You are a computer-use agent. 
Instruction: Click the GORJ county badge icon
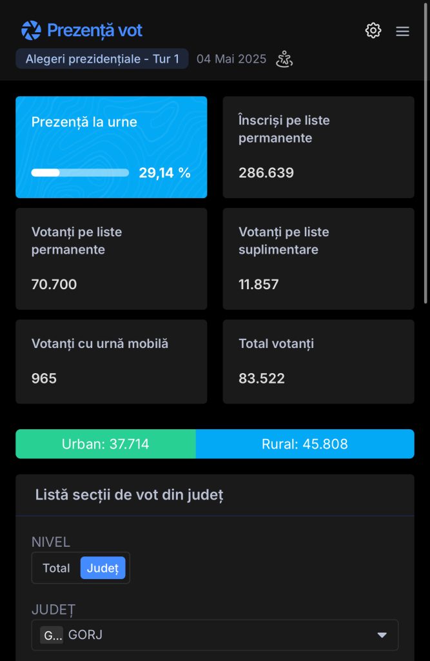(52, 635)
